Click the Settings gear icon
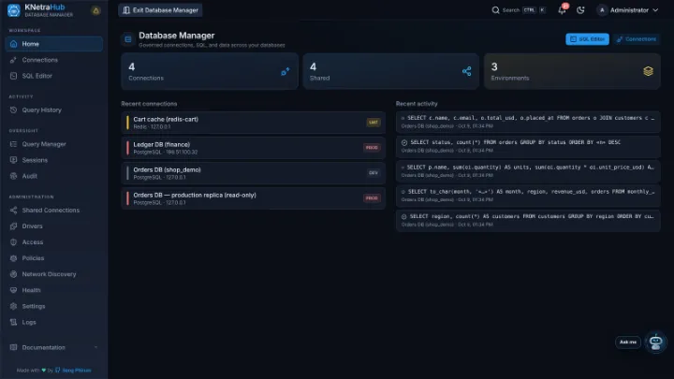This screenshot has width=674, height=379. (x=13, y=306)
